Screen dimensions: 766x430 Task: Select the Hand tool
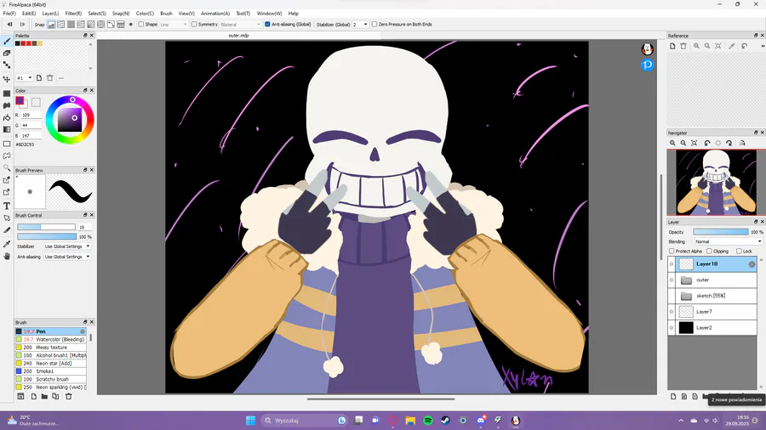(x=7, y=256)
